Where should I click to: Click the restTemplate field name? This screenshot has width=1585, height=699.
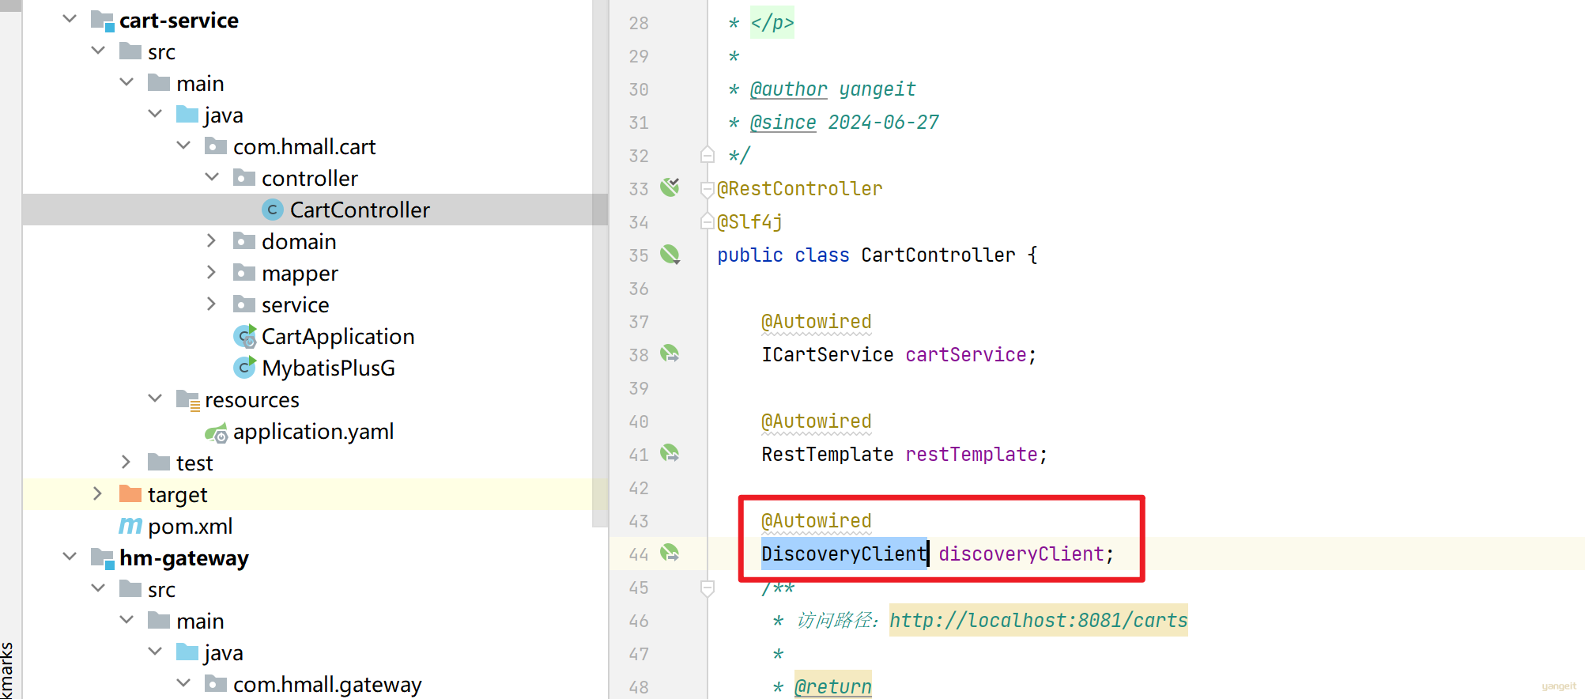tap(971, 454)
